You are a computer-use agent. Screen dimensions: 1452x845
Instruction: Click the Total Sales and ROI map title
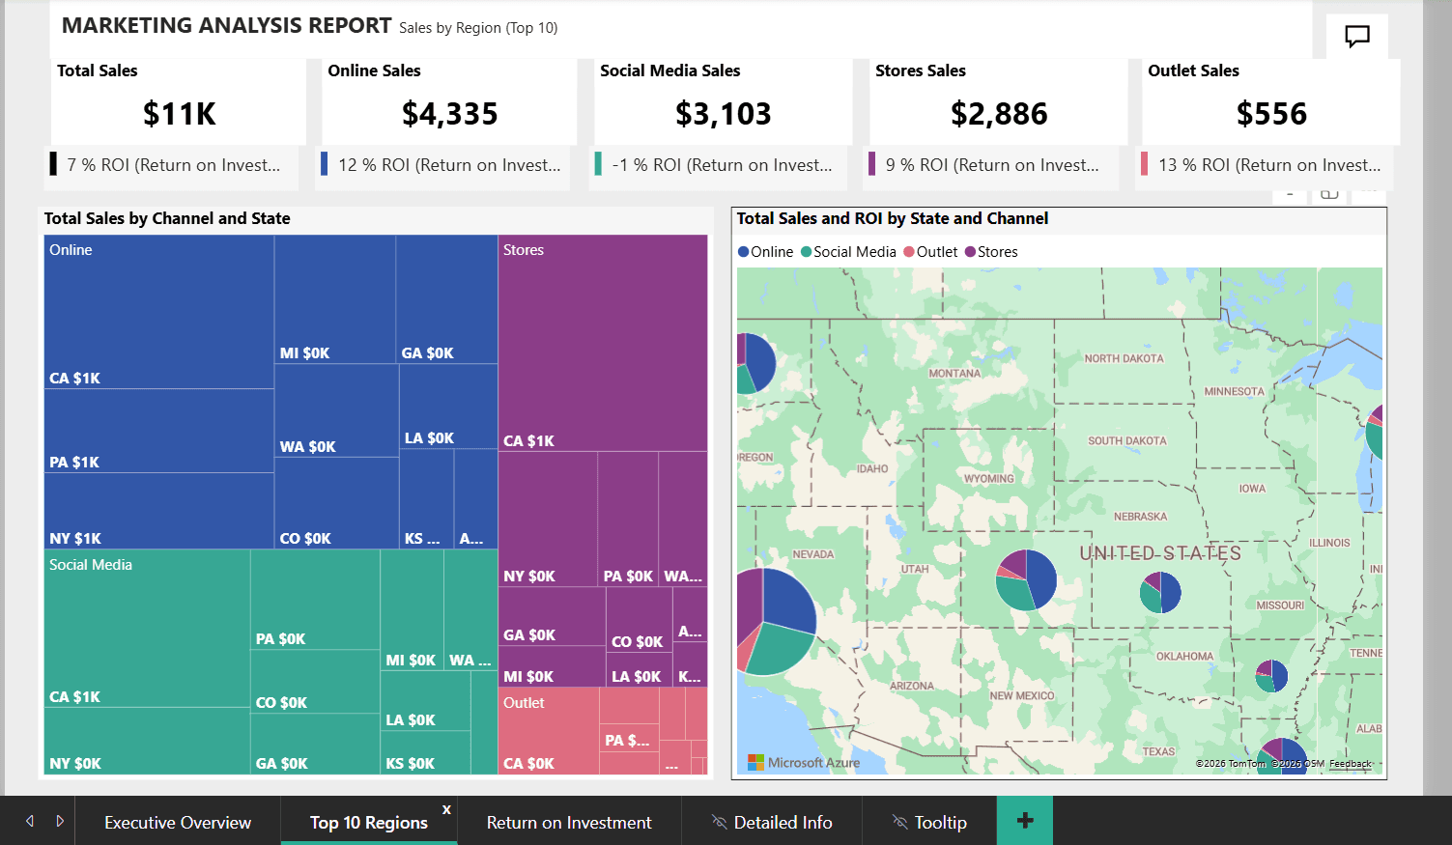[893, 218]
